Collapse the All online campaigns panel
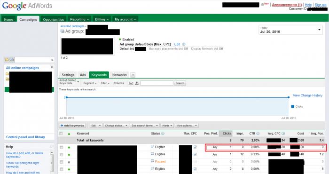This screenshot has height=174, width=329. click(52, 67)
